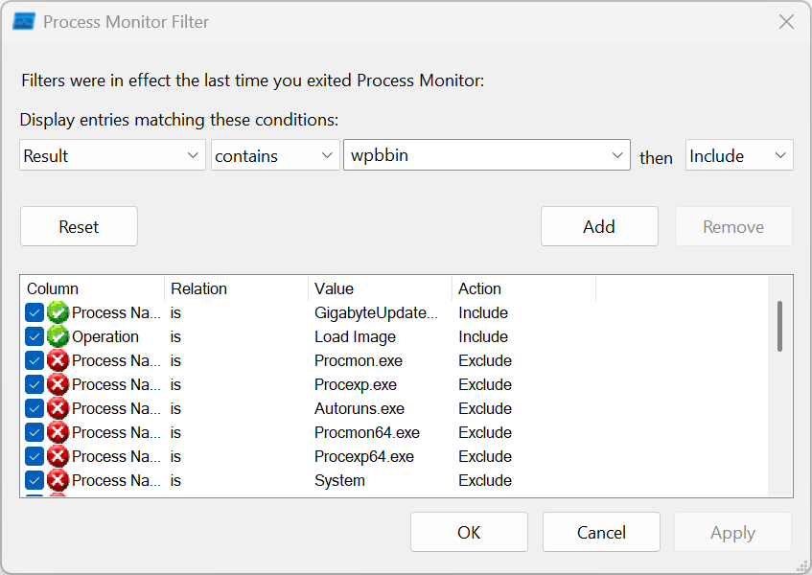Click Exclude action on Autoruns.exe row
The width and height of the screenshot is (812, 575).
click(x=485, y=408)
